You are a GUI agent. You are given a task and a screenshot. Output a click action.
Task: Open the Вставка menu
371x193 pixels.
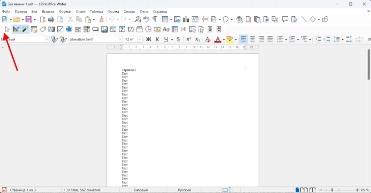click(x=48, y=11)
